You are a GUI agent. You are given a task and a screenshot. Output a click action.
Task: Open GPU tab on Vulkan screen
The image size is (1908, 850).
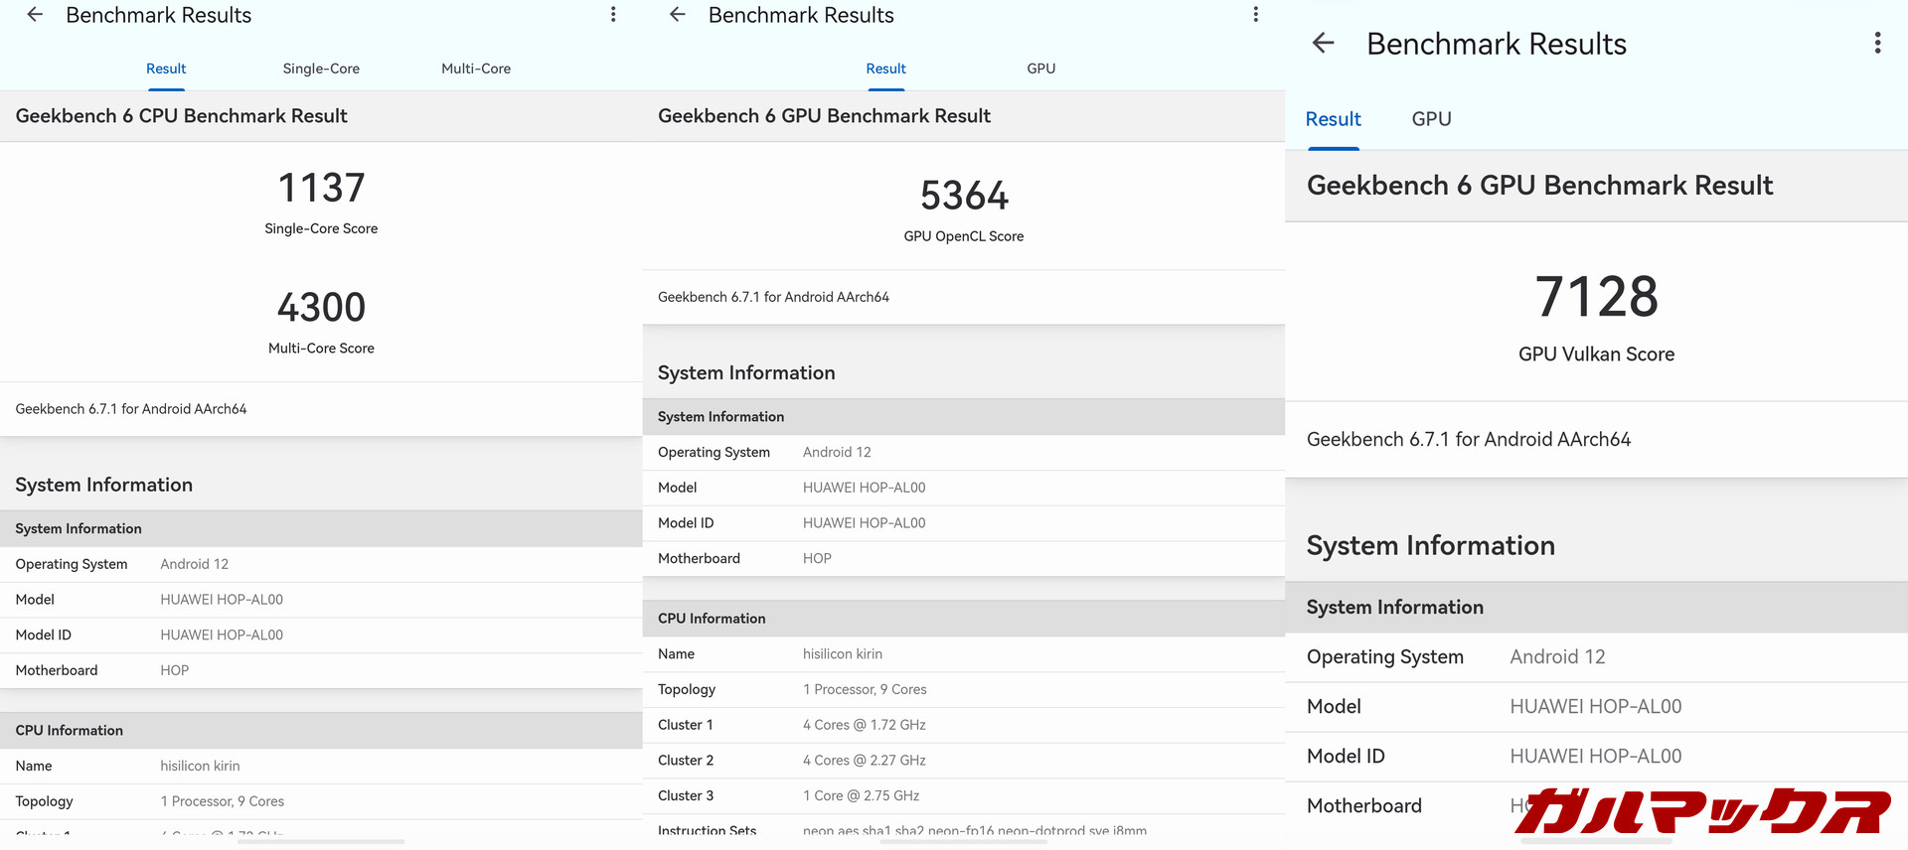(1431, 119)
